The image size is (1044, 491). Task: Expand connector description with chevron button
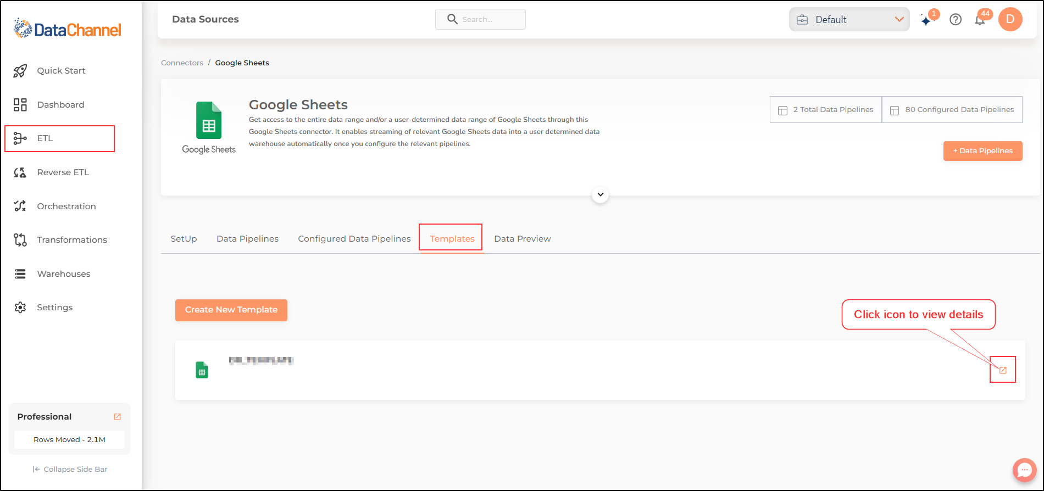pyautogui.click(x=601, y=194)
